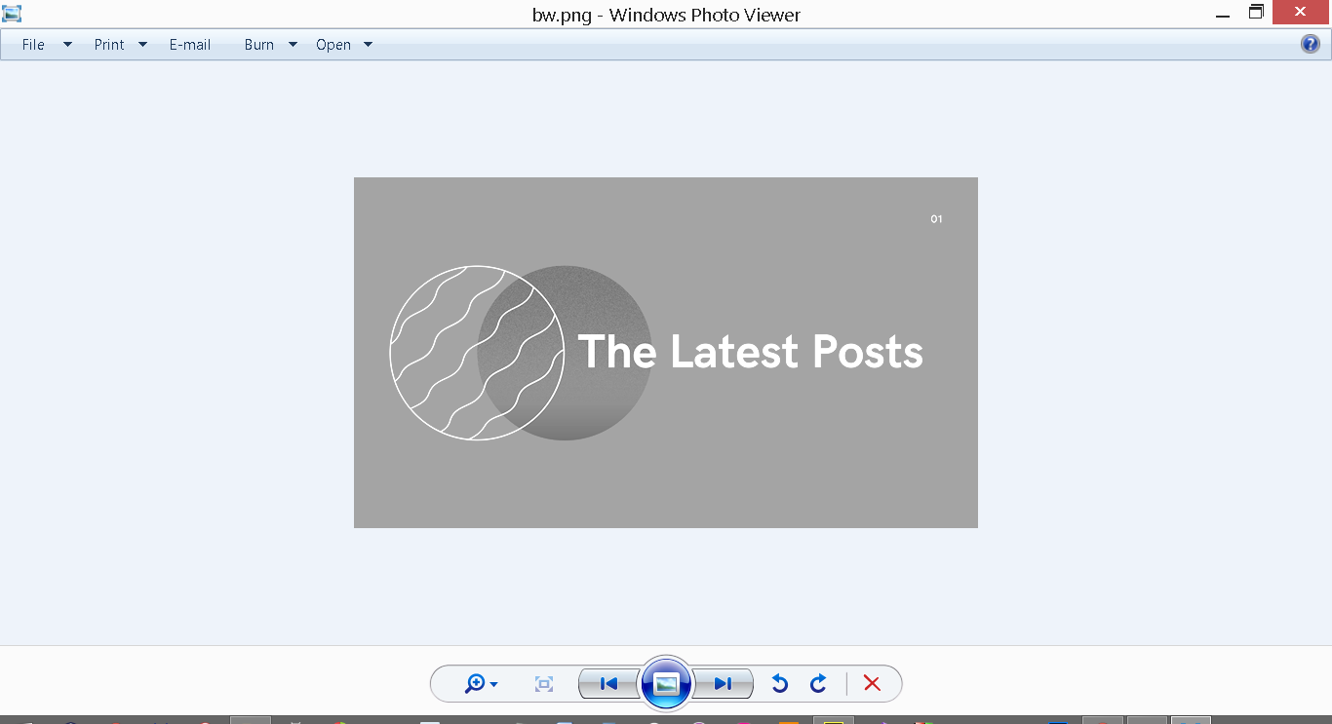Go to the previous photo
This screenshot has height=724, width=1332.
[608, 684]
